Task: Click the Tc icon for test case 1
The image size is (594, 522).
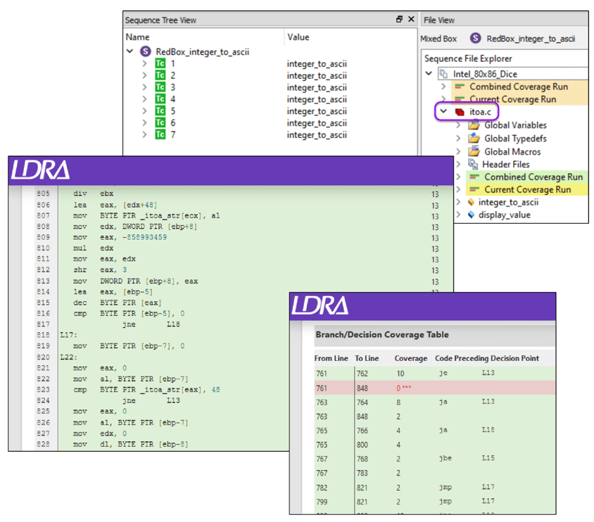Action: point(160,63)
